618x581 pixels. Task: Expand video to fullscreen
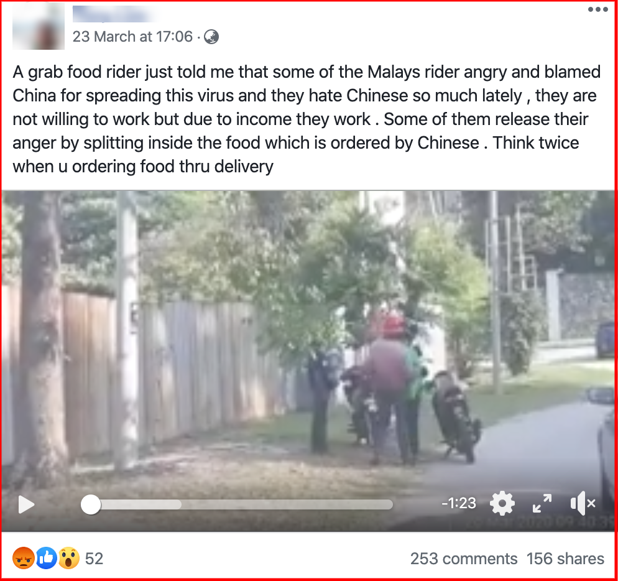click(542, 504)
